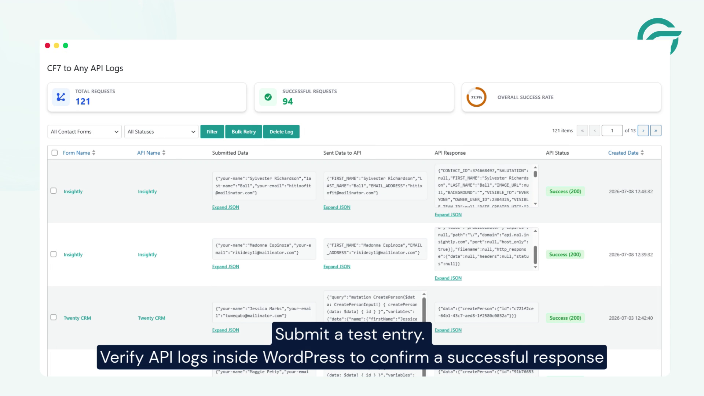Screen dimensions: 704x396
Task: Click the red window close dot
Action: coord(47,45)
